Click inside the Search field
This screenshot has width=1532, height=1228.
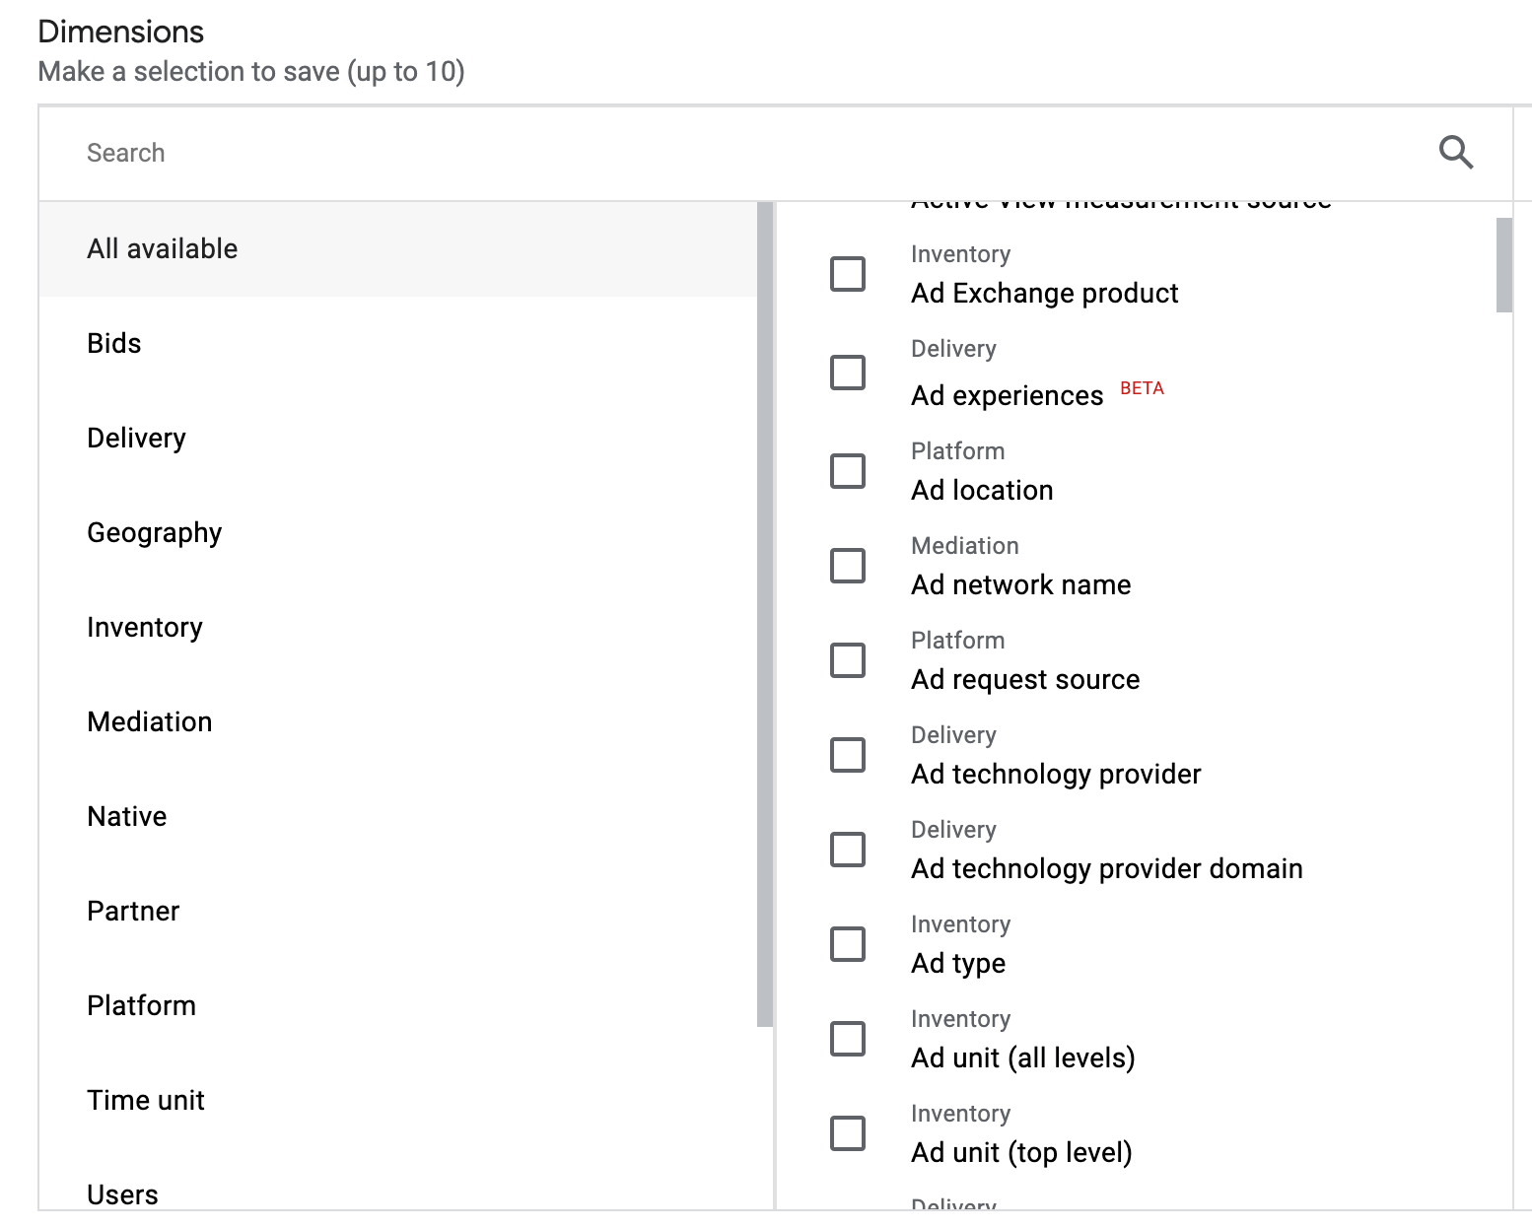394,153
